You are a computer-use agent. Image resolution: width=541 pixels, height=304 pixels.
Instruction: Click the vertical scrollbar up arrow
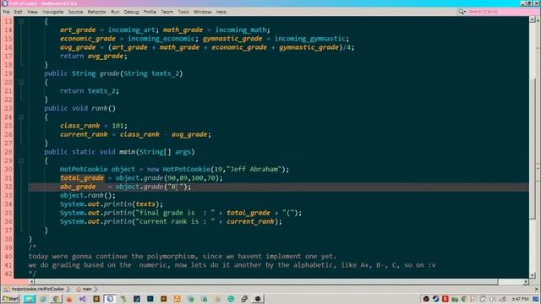point(532,19)
